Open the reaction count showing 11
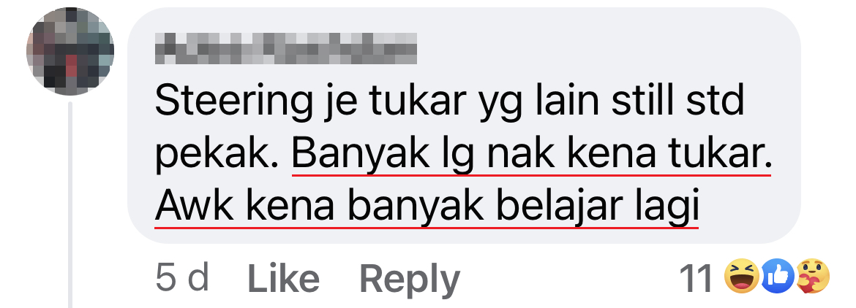Screen dimensions: 856x308 (696, 278)
